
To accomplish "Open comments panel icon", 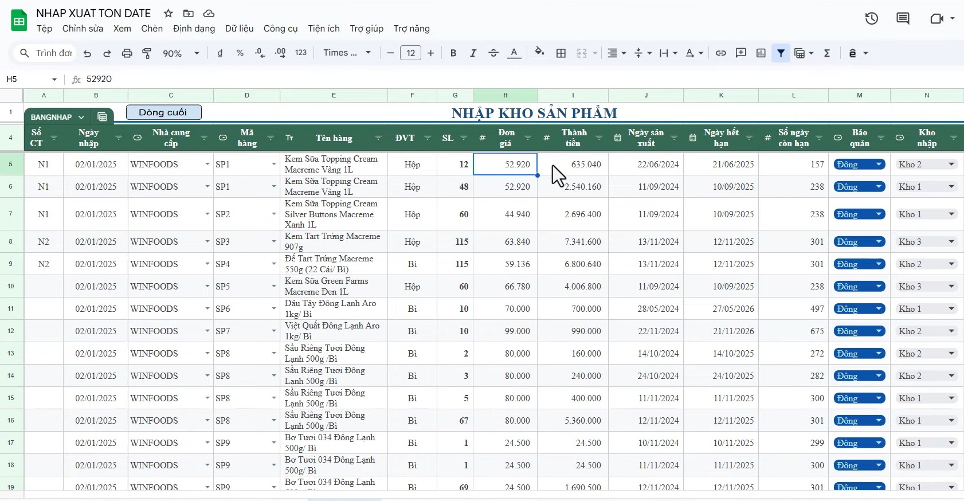I will coord(903,18).
